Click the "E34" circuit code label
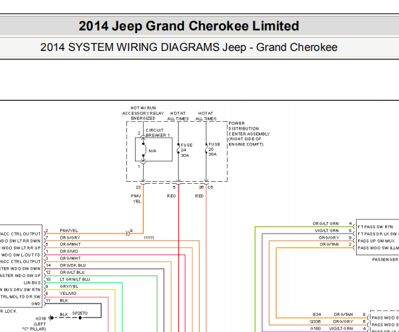The image size is (399, 332). click(317, 314)
